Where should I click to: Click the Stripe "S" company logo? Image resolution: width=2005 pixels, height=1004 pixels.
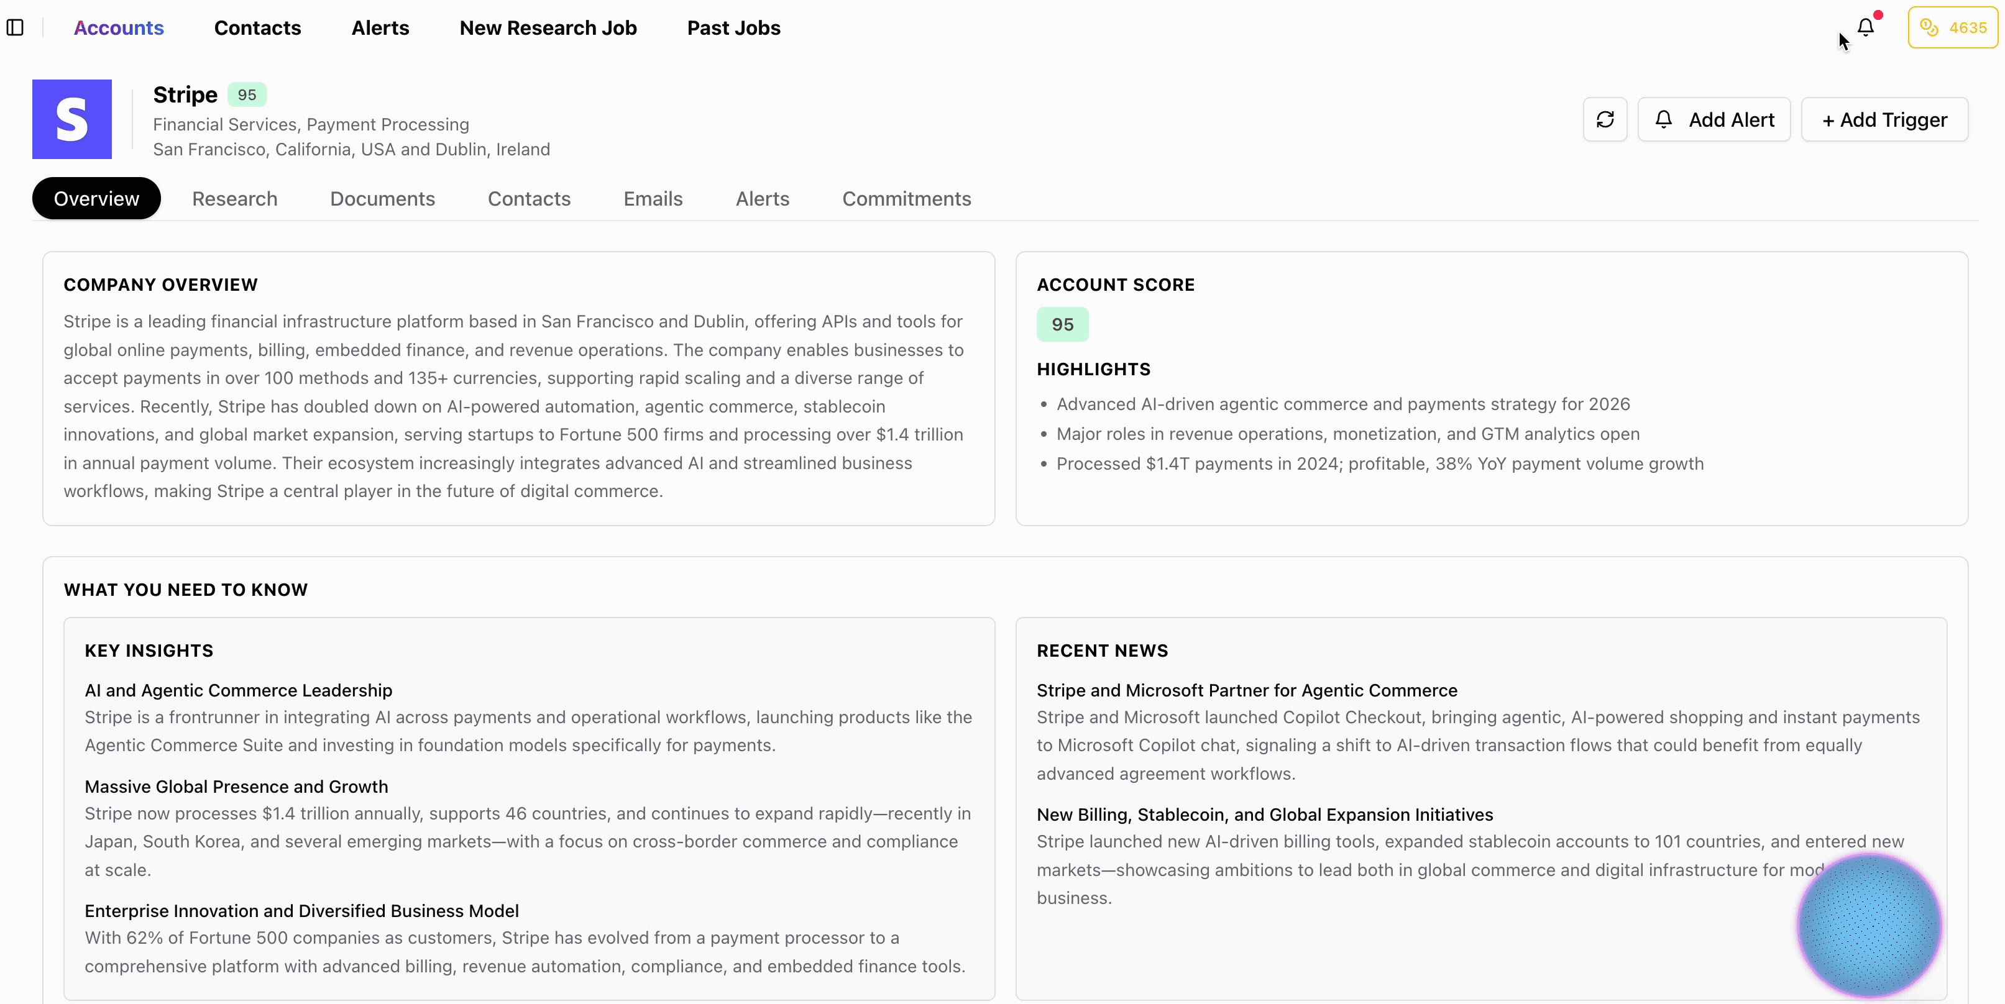coord(71,118)
